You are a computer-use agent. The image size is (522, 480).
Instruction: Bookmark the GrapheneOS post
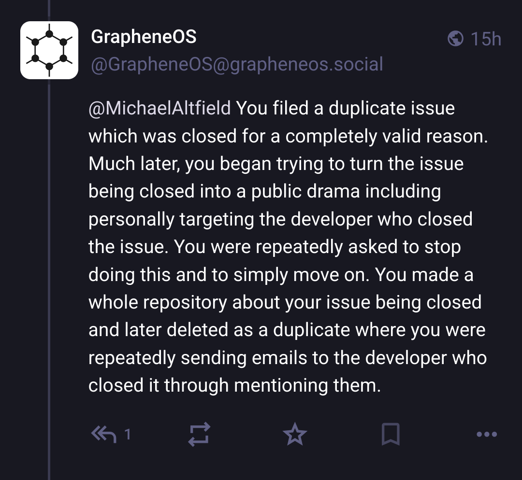point(390,434)
